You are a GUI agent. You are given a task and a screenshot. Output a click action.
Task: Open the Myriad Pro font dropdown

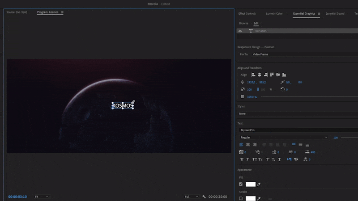[x=298, y=130]
